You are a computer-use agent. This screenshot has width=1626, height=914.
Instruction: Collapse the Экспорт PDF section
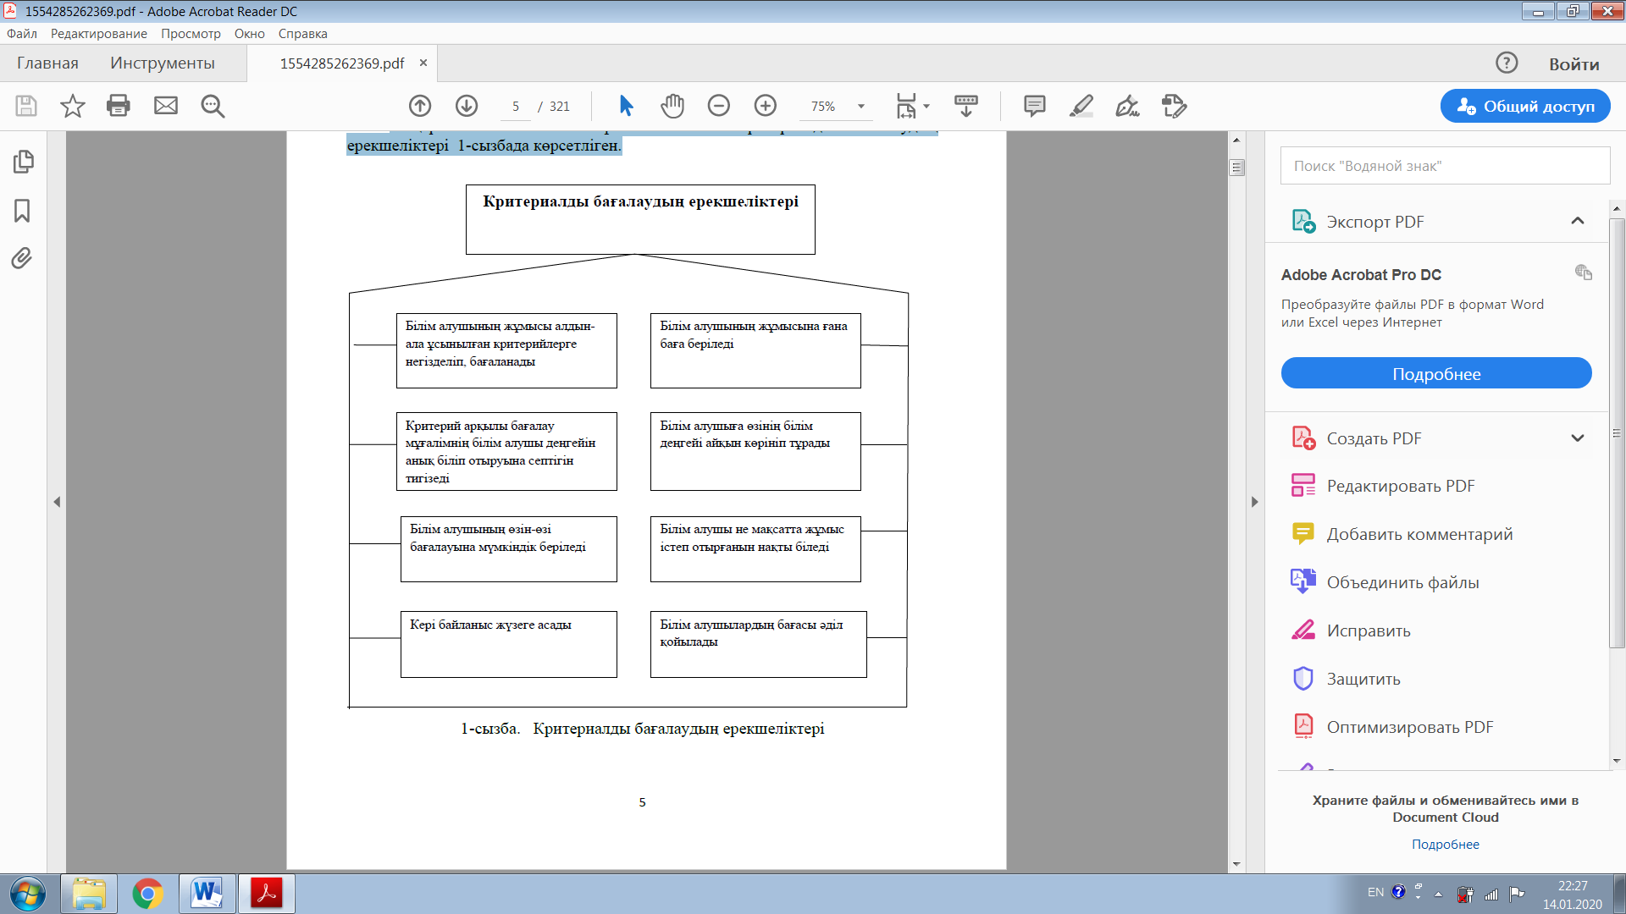pyautogui.click(x=1577, y=221)
